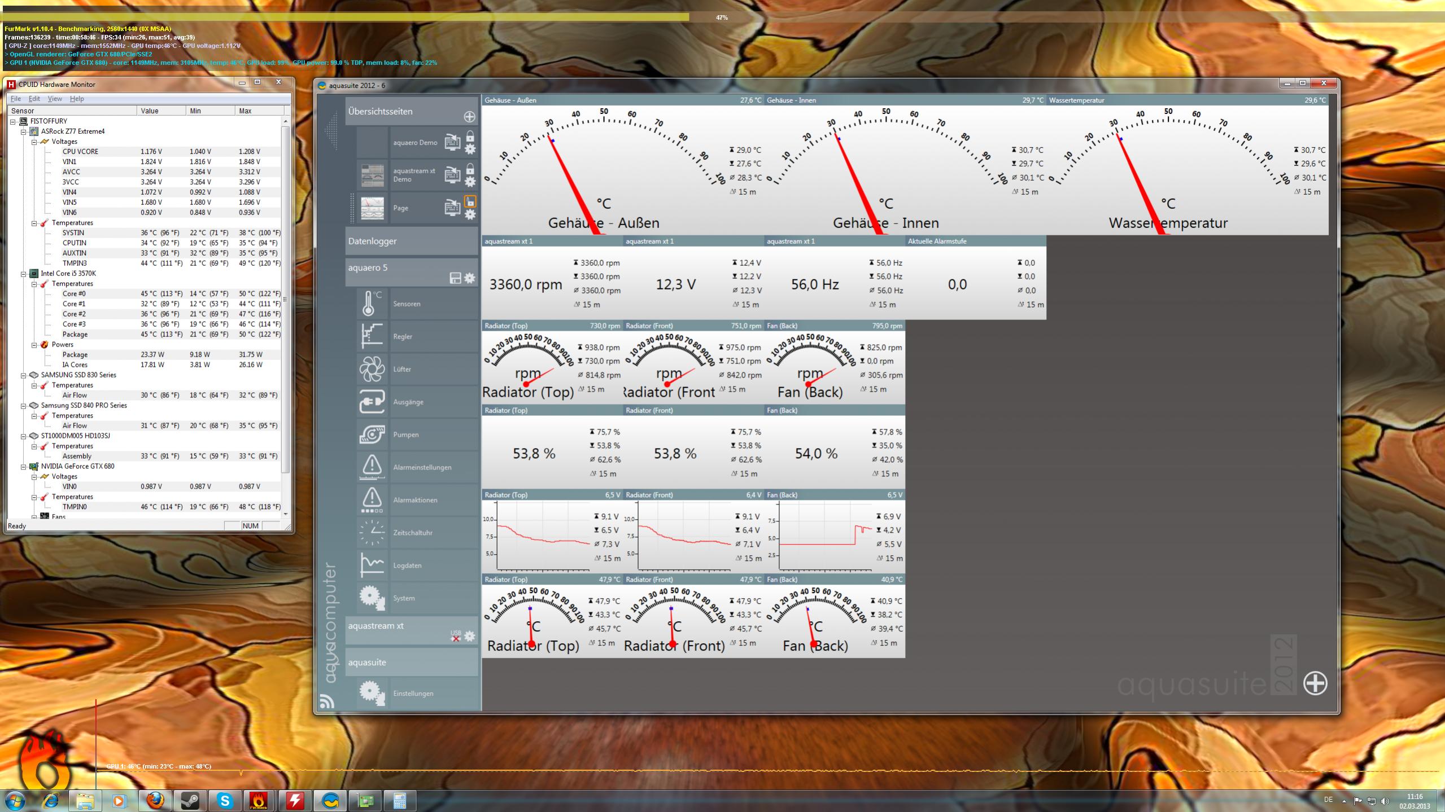This screenshot has width=1445, height=812.
Task: Collapse the Intel Core i5 3570K tree node
Action: point(24,274)
